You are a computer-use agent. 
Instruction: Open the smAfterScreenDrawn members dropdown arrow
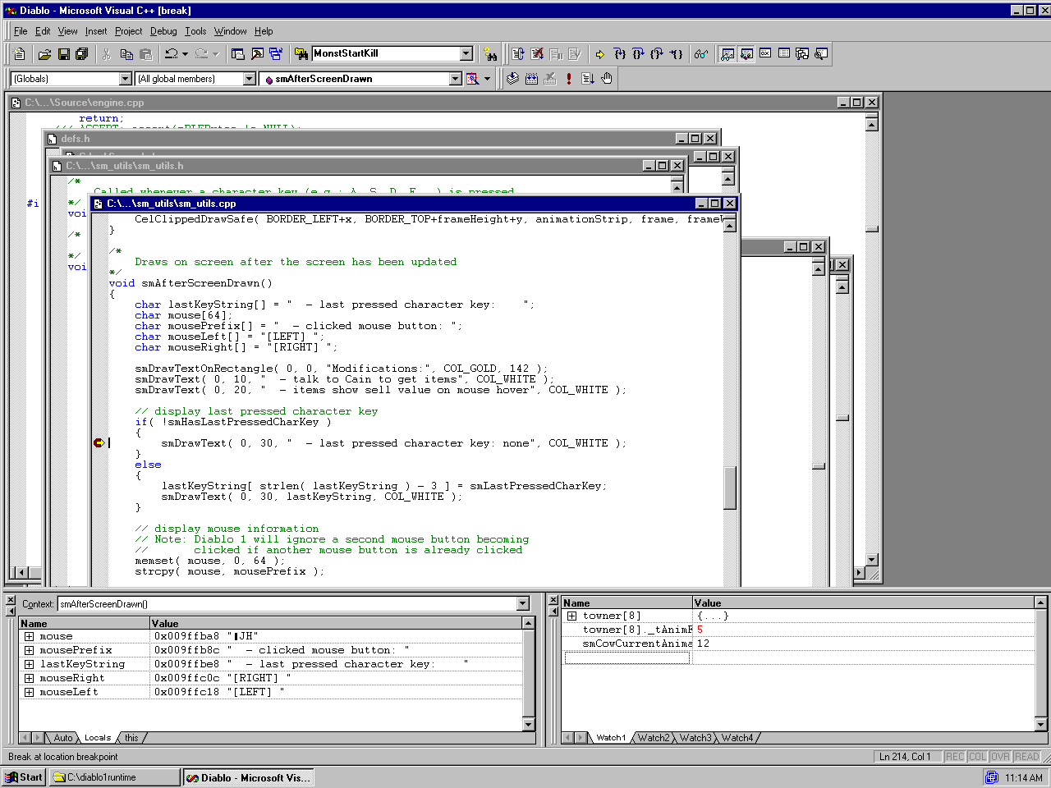(x=456, y=79)
